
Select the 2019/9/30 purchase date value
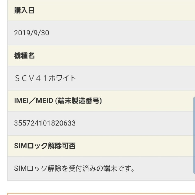pos(32,33)
